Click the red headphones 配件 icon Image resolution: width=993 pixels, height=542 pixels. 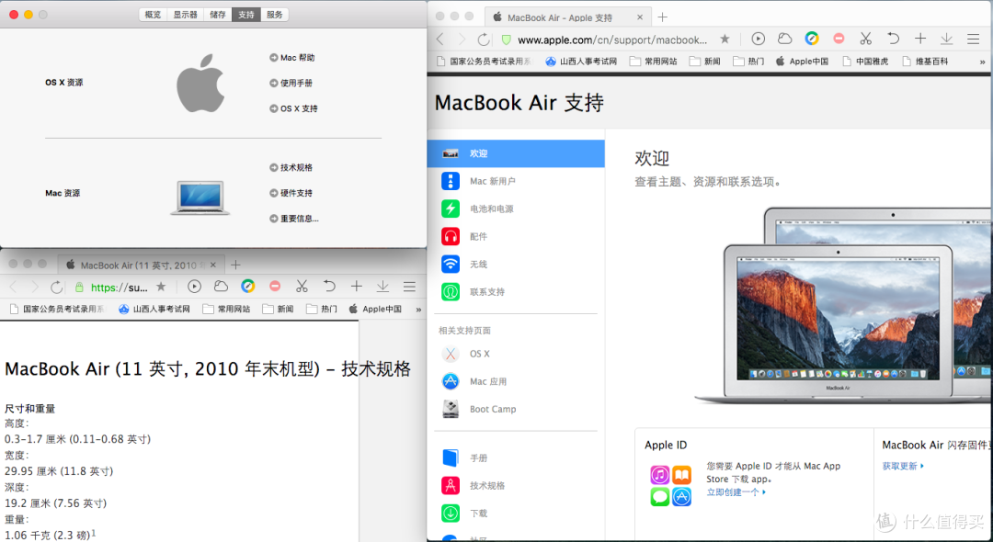451,236
